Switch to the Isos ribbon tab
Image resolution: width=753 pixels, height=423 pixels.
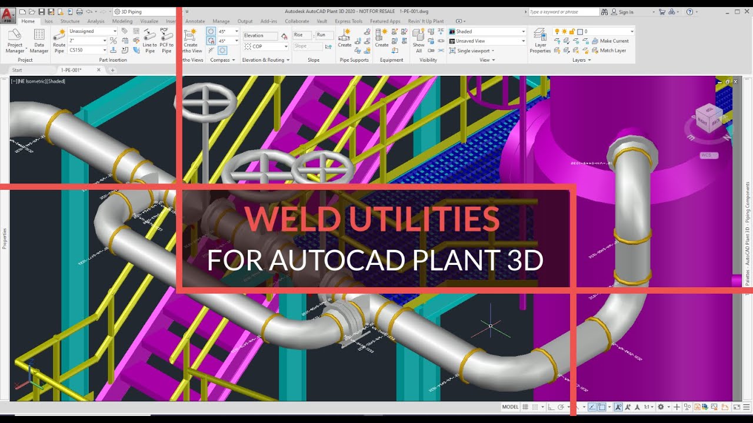pos(48,21)
